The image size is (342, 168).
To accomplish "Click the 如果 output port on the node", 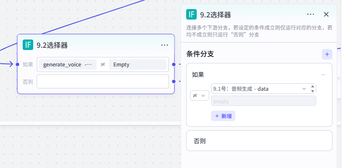I will point(174,64).
